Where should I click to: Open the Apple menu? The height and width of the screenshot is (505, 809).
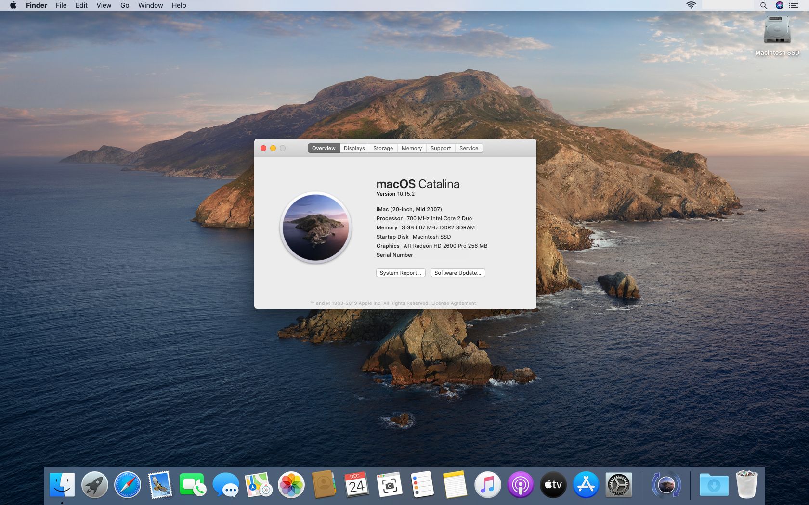click(x=13, y=5)
